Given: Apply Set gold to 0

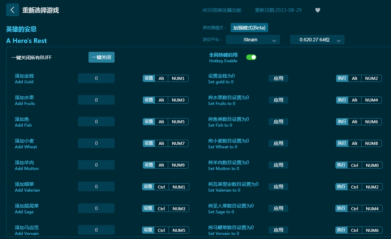Looking at the screenshot, I should click(x=278, y=78).
